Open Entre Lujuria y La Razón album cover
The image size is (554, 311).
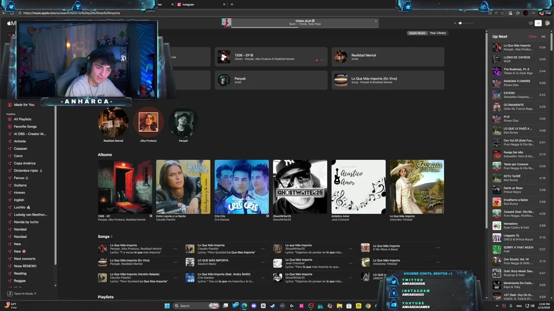pyautogui.click(x=183, y=187)
